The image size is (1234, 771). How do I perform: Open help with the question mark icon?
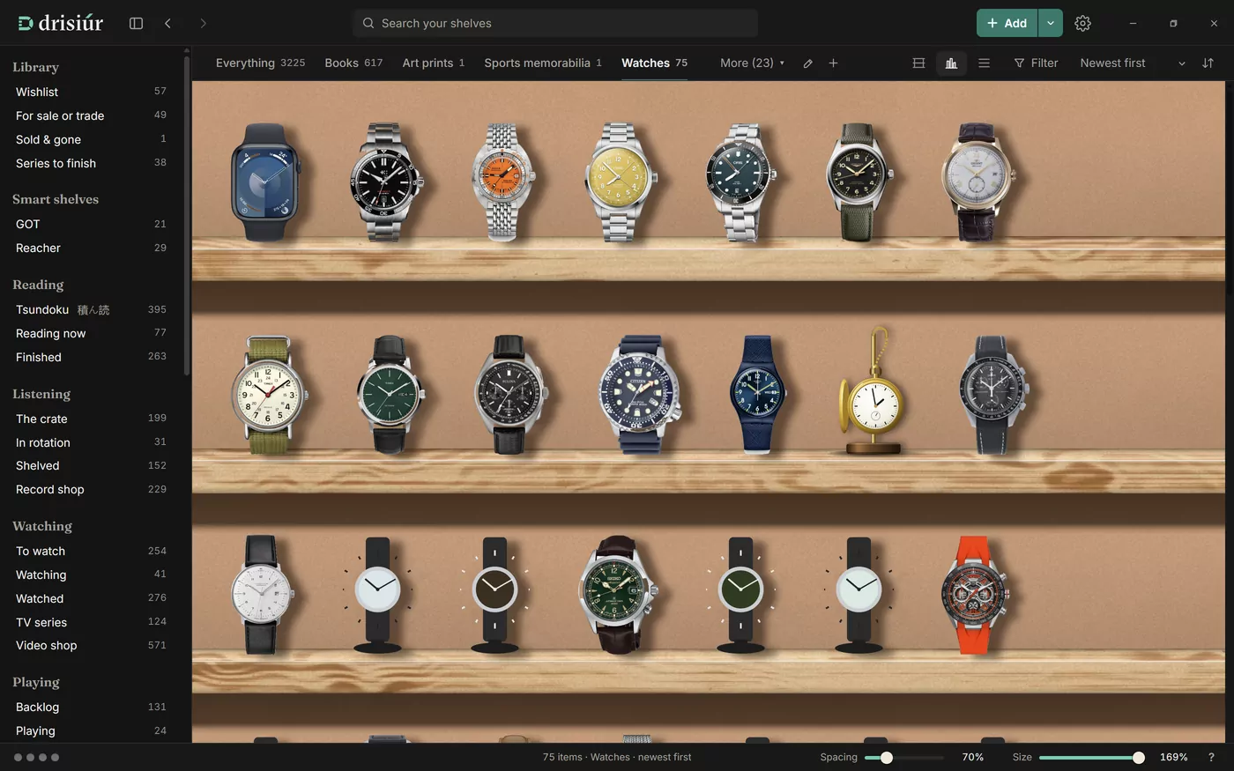[x=1210, y=757]
